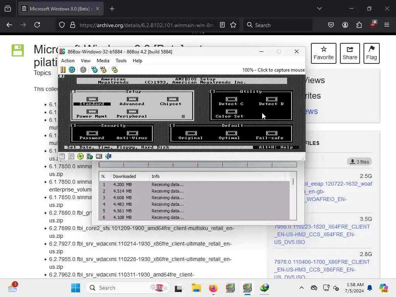Viewport: 396px width, 297px height.
Task: Open the View menu in 86Box
Action: click(x=85, y=61)
